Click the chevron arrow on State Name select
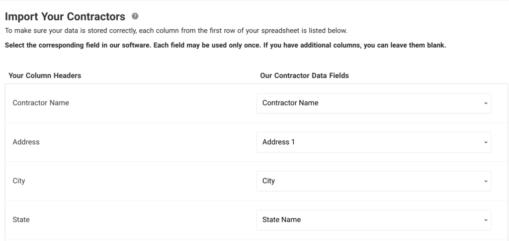The height and width of the screenshot is (241, 509). 485,220
